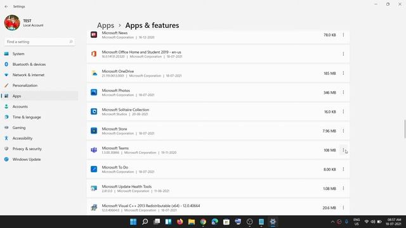Open the three-dot menu for Microsoft Store

tap(343, 131)
